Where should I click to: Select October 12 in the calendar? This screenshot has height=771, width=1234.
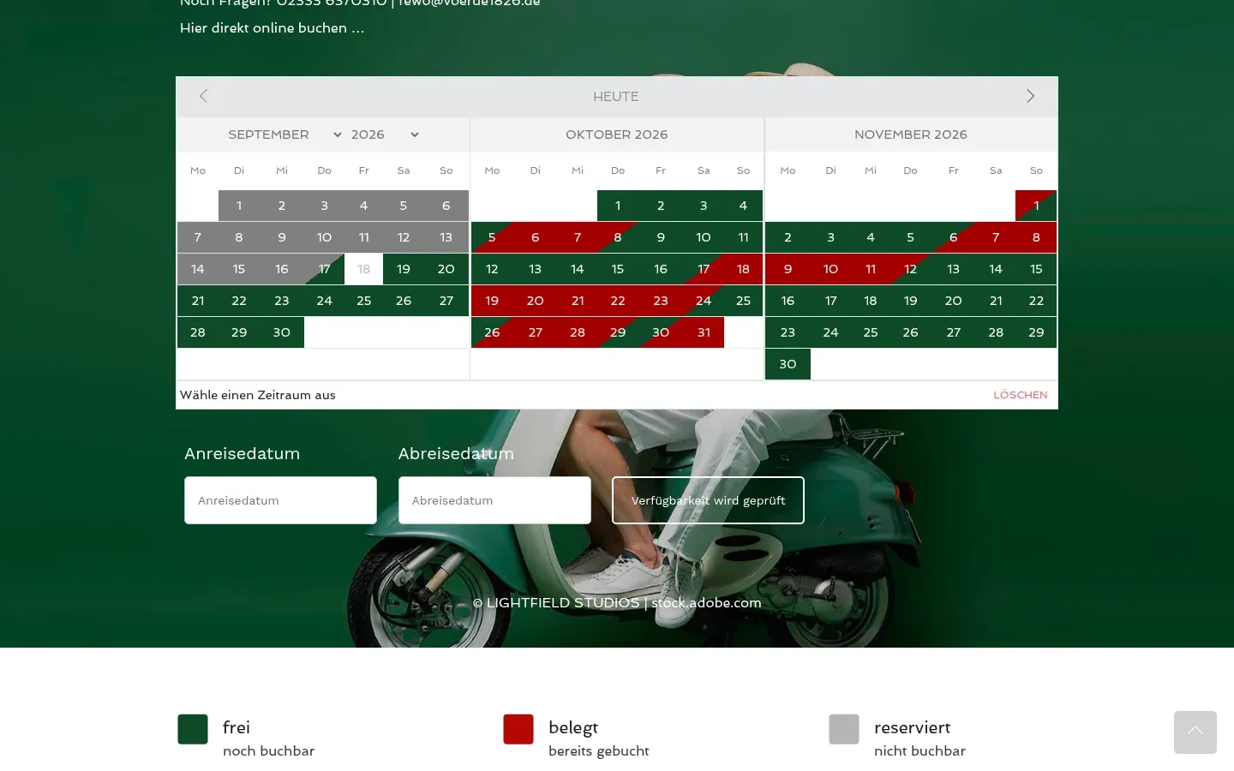click(x=492, y=269)
